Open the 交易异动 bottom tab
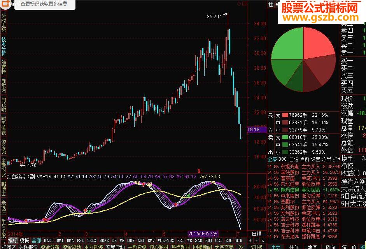The height and width of the screenshot is (249, 366). coord(115,247)
